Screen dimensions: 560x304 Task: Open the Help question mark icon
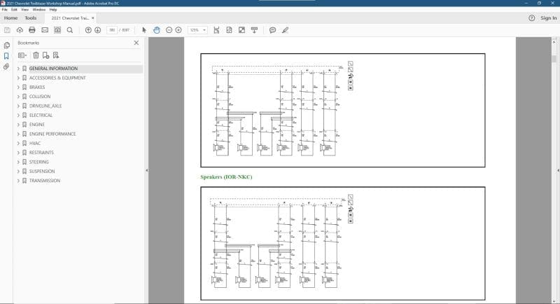532,18
